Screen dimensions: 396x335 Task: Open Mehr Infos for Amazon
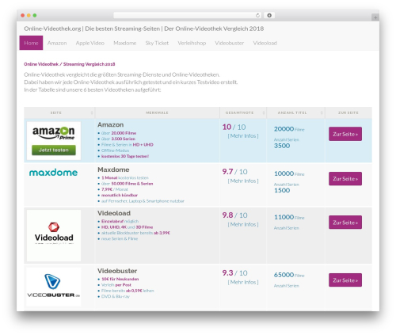243,136
